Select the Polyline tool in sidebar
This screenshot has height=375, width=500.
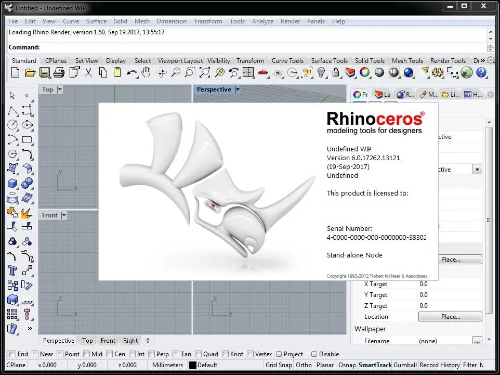[x=12, y=110]
